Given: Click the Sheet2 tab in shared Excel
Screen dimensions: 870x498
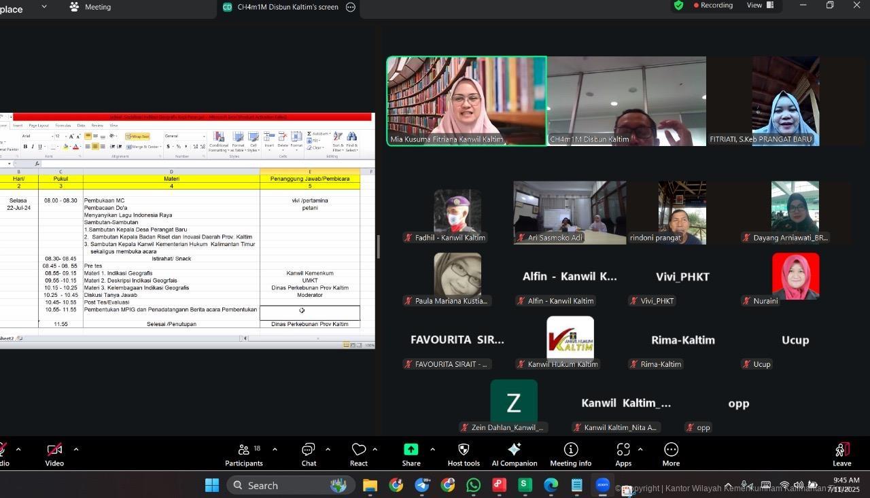Looking at the screenshot, I should 7,338.
